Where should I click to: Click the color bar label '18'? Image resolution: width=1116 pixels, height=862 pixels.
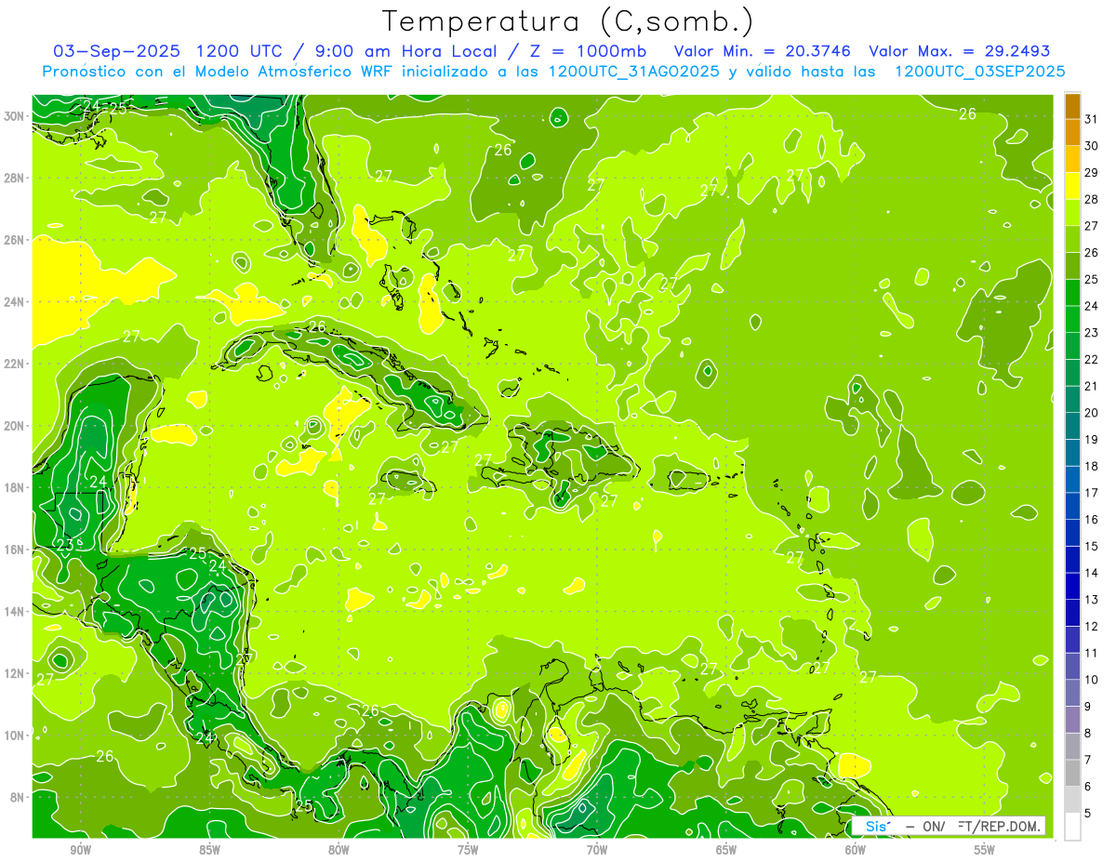[1092, 466]
